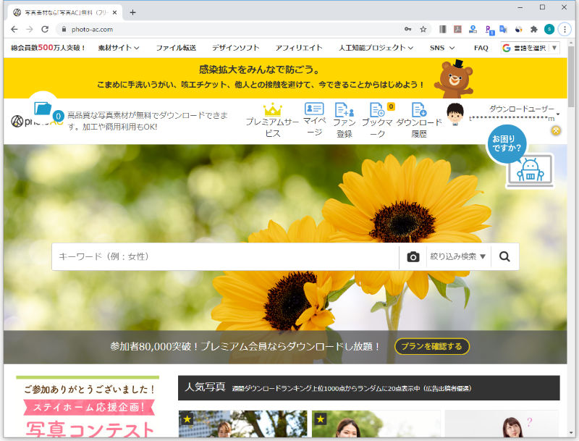Click the プランを確認する button
This screenshot has width=579, height=441.
click(x=432, y=346)
